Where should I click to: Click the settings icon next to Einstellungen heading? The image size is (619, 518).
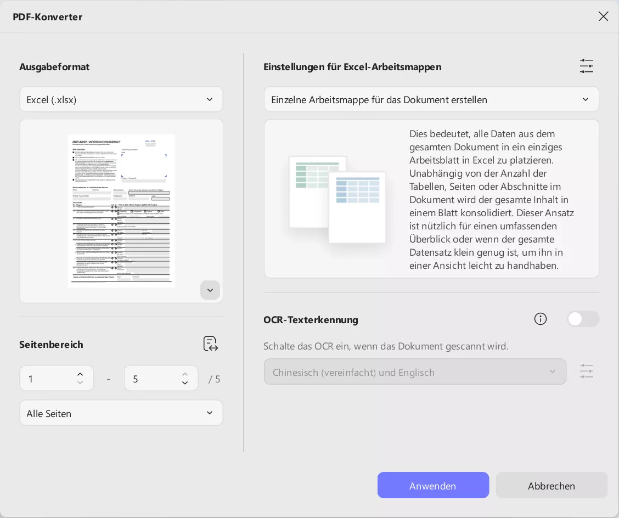pos(587,66)
